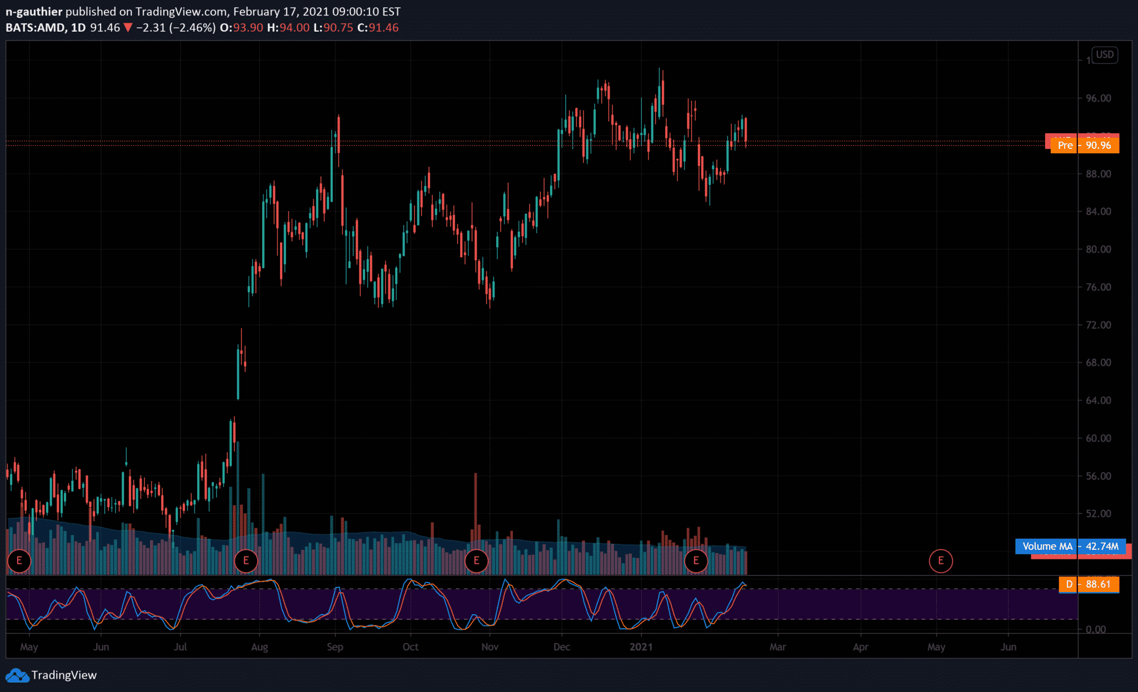Image resolution: width=1138 pixels, height=692 pixels.
Task: Click the n-gauthier author name
Action: 34,12
